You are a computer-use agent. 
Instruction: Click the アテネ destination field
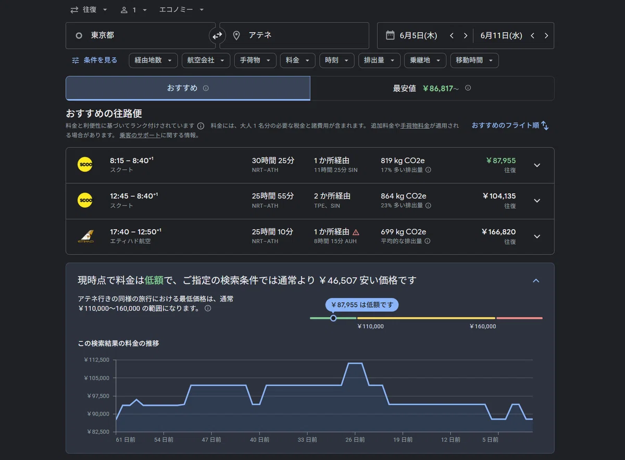pyautogui.click(x=294, y=35)
